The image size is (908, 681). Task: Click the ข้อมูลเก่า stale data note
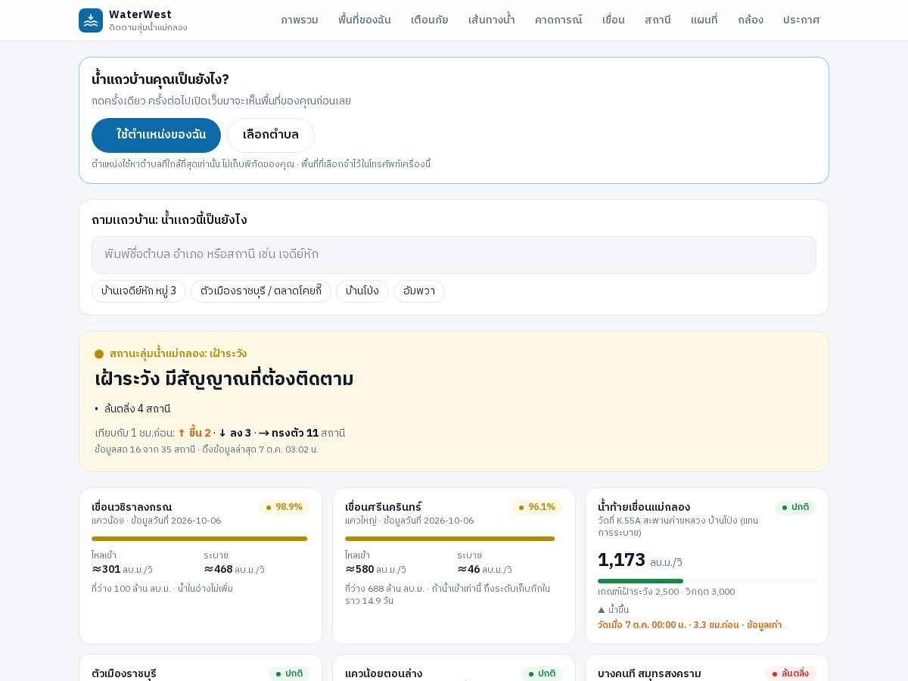764,625
